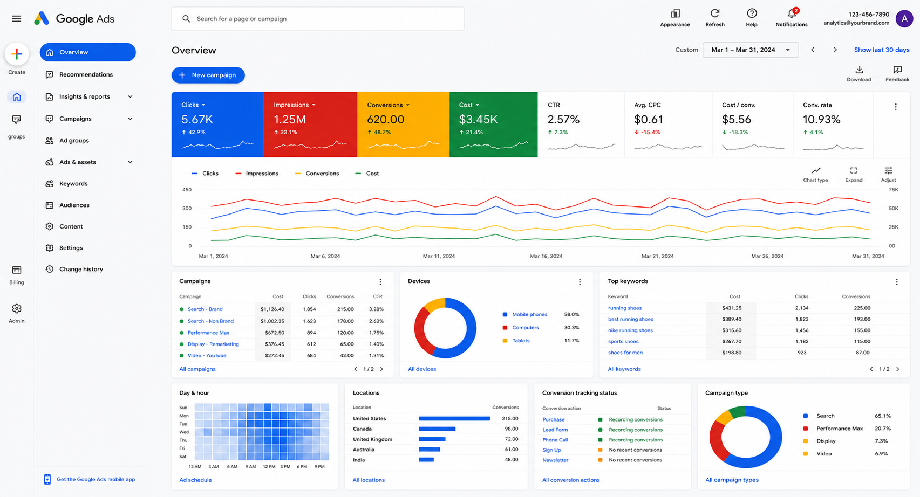Click the home icon in left rail
This screenshot has width=920, height=497.
(17, 97)
